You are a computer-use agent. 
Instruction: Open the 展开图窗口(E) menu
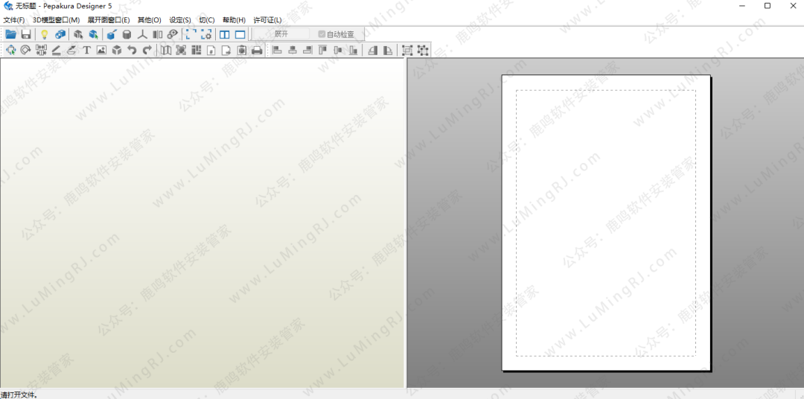108,20
